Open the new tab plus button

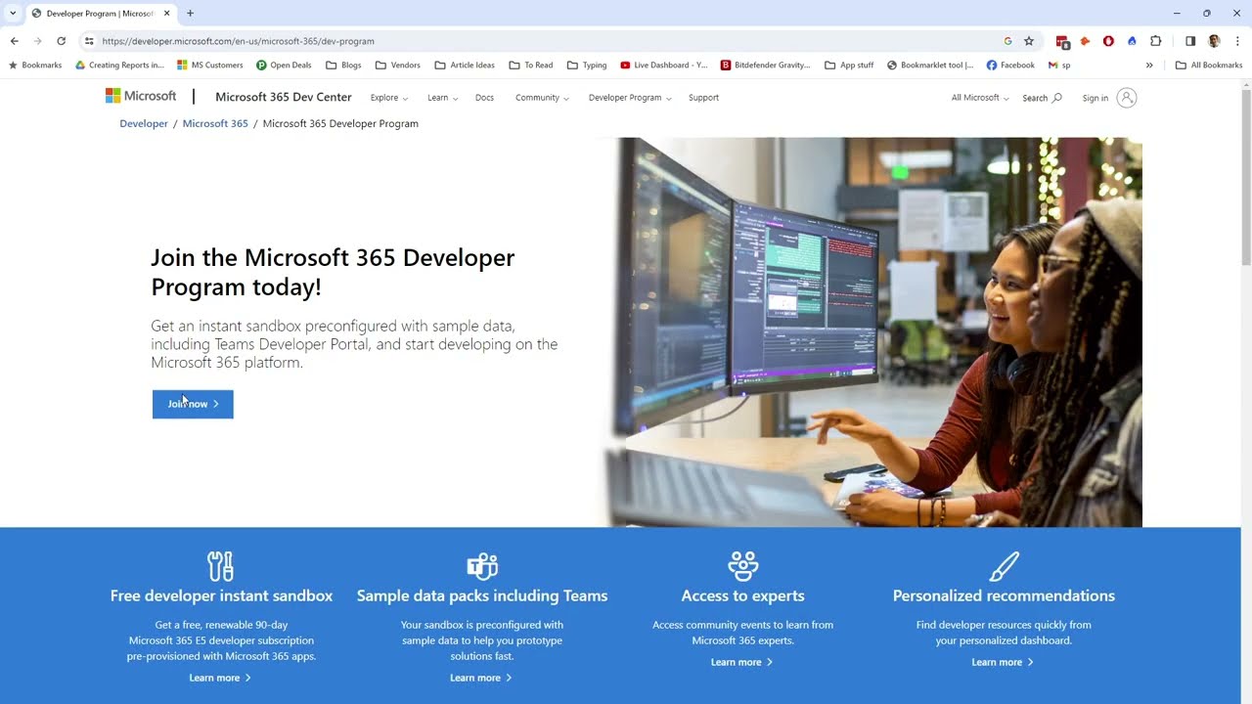coord(190,13)
